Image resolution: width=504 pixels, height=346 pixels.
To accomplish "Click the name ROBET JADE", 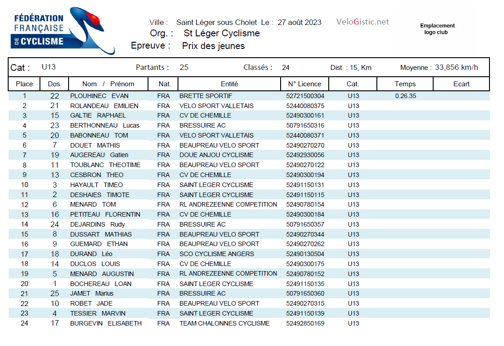I will click(91, 304).
